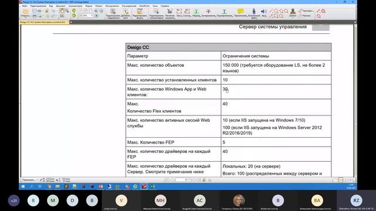This screenshot has width=376, height=211.
Task: Open the Документ menu
Action: click(61, 6)
